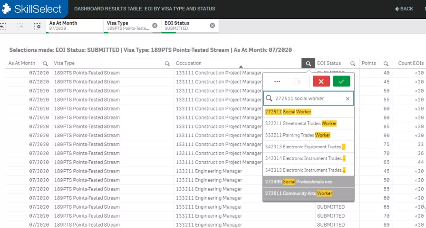426x228 pixels.
Task: Select 272511 Social Worker from the list
Action: (288, 112)
